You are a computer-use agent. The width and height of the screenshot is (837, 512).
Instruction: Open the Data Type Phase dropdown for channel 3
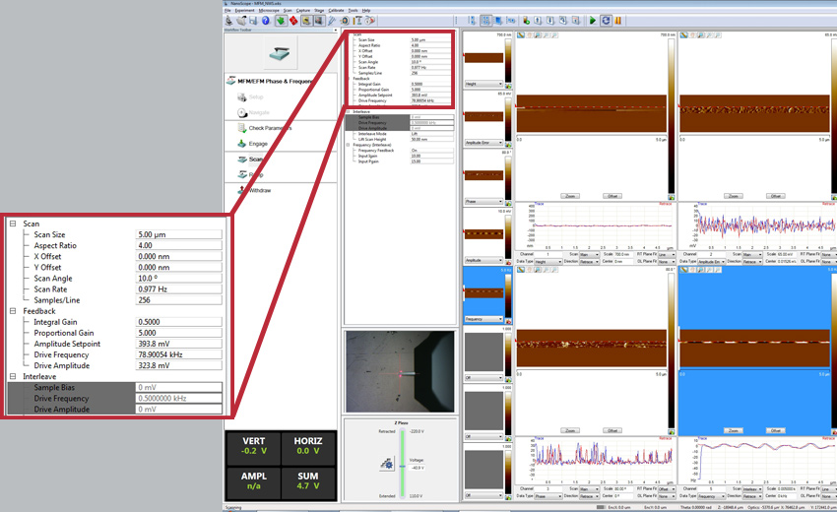click(x=548, y=496)
